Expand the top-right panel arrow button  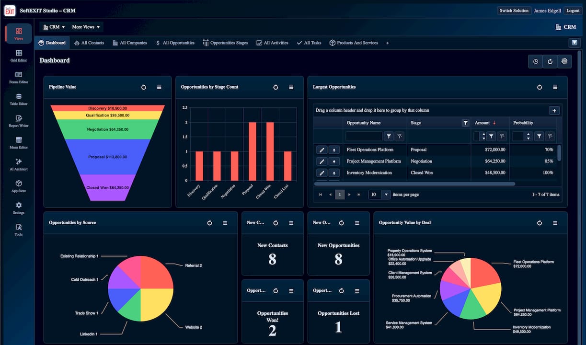575,43
